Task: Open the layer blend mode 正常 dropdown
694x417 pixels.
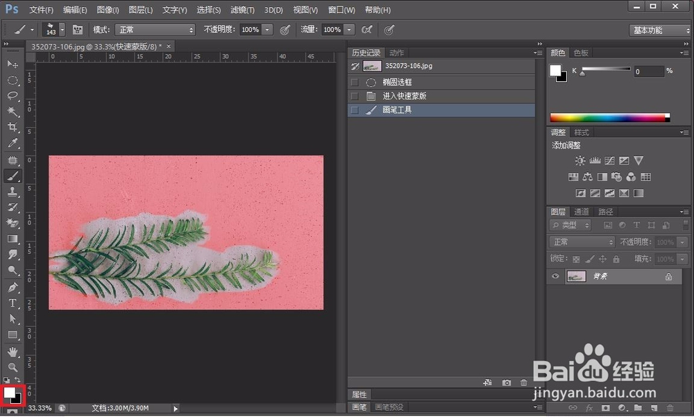Action: point(582,242)
